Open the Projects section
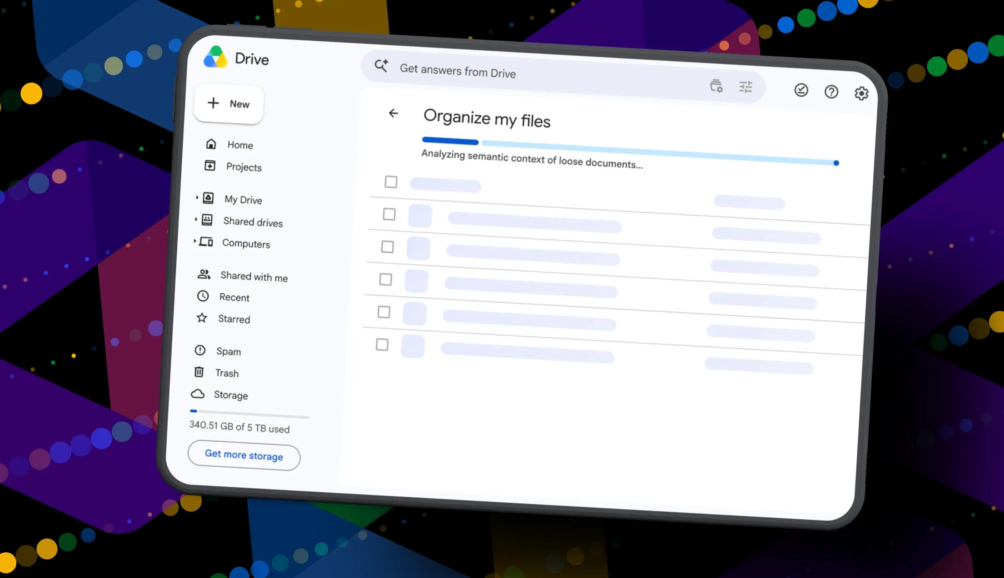 click(244, 167)
